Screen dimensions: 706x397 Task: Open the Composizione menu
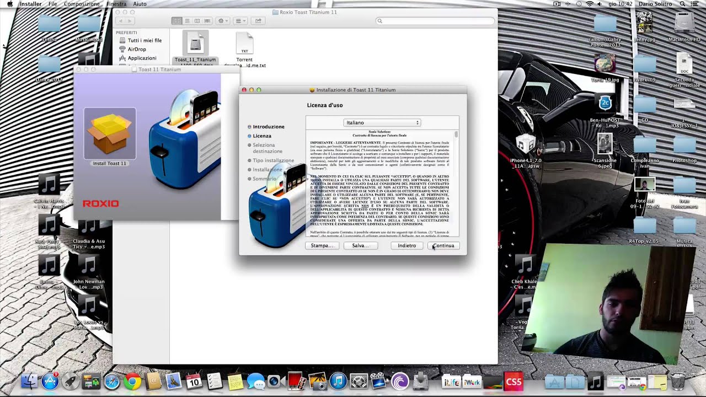point(82,4)
